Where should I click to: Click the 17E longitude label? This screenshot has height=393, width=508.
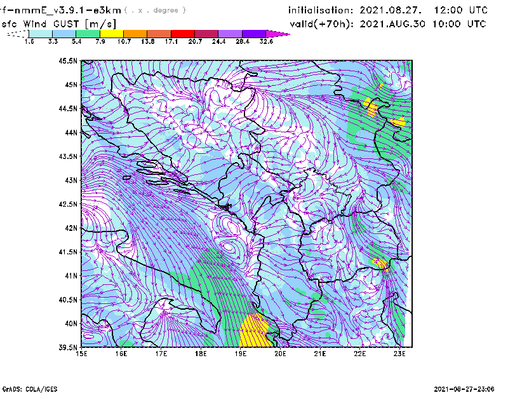161,354
